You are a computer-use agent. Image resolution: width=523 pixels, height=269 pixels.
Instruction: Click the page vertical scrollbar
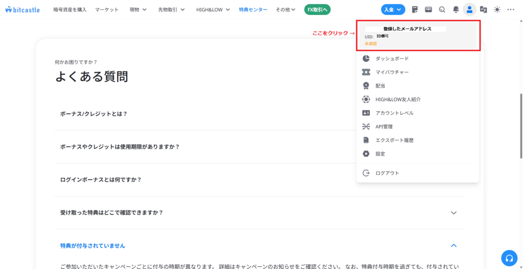pos(521,126)
